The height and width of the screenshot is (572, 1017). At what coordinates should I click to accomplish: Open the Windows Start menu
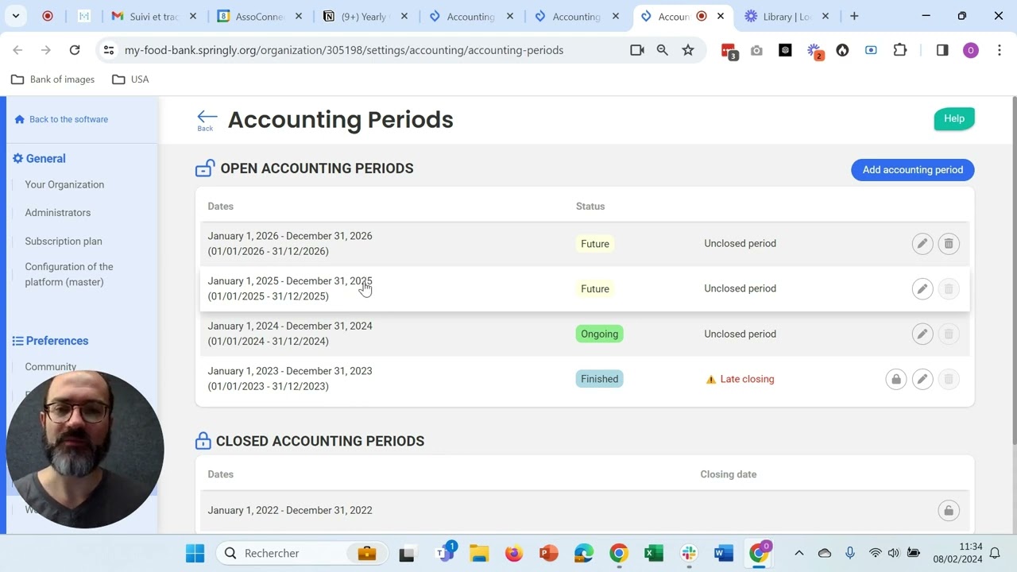tap(195, 553)
